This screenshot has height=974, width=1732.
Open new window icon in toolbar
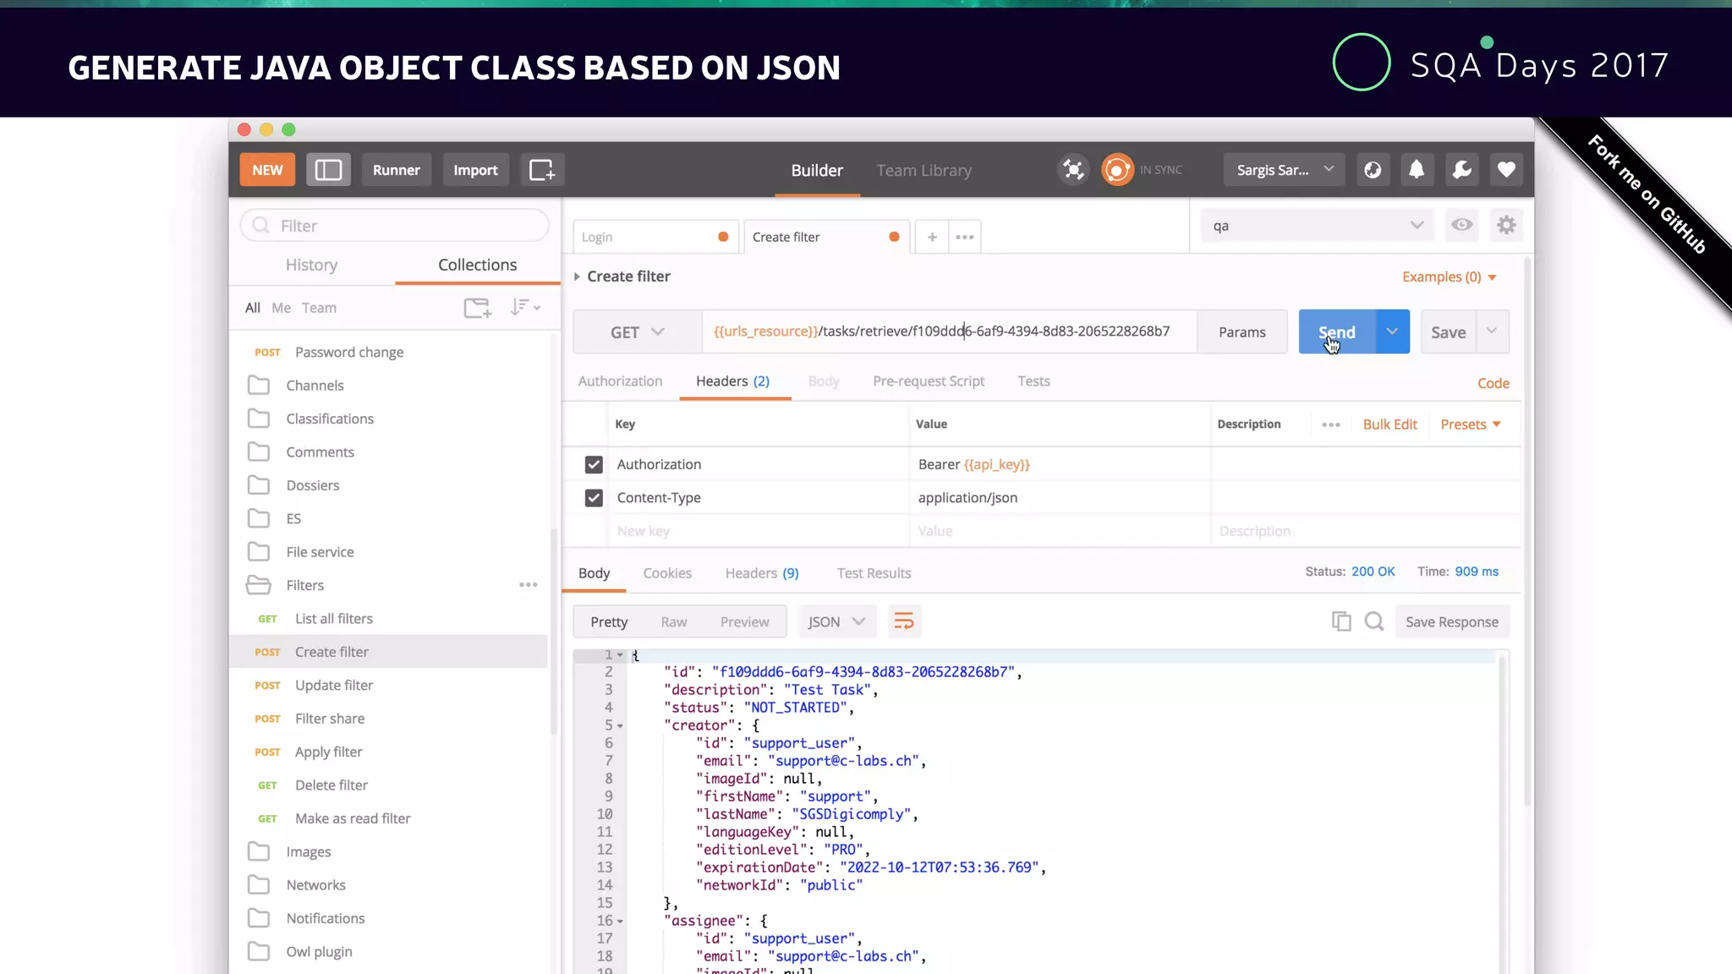542,170
